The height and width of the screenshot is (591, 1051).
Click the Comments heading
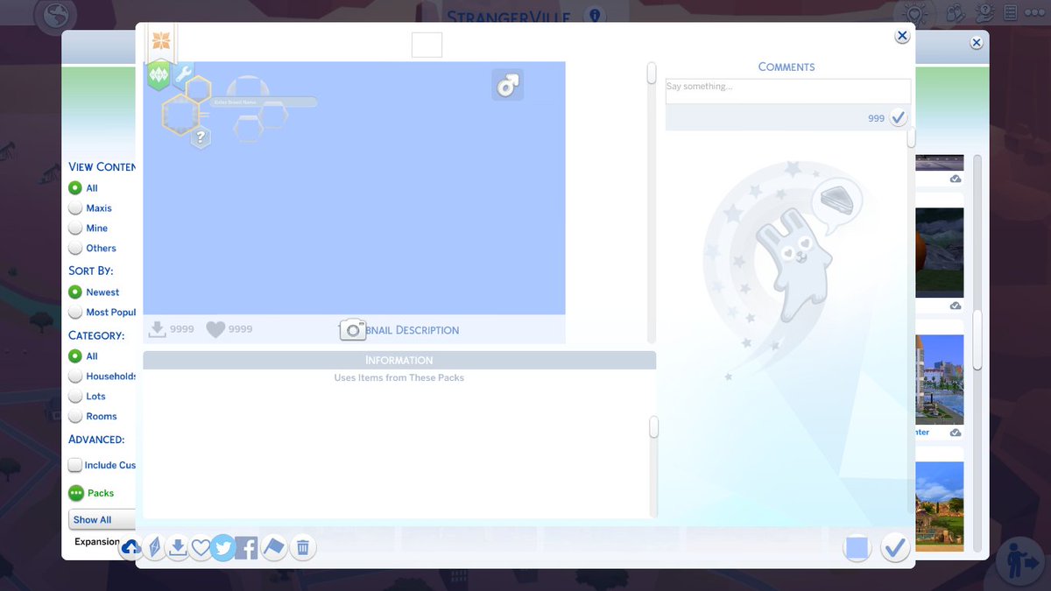786,67
